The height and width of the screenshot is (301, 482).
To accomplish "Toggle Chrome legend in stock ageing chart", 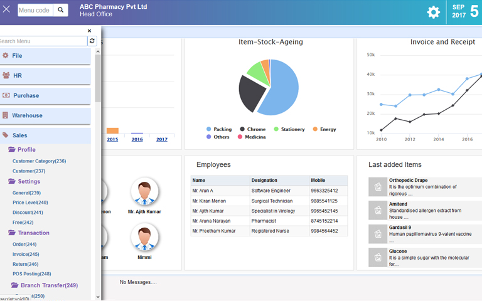I will pyautogui.click(x=253, y=129).
